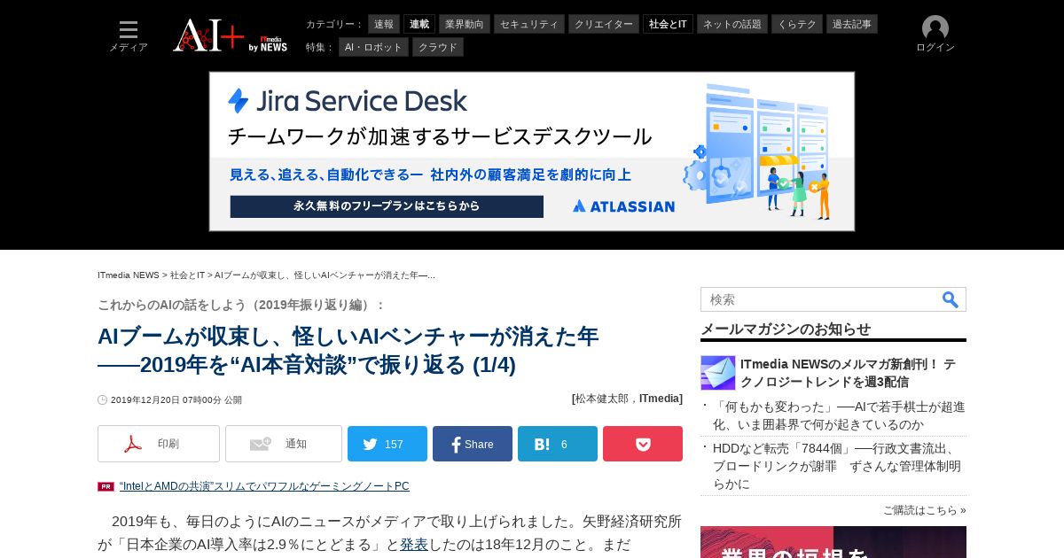Viewport: 1064px width, 558px height.
Task: Open the クラウド feature
Action: (438, 47)
